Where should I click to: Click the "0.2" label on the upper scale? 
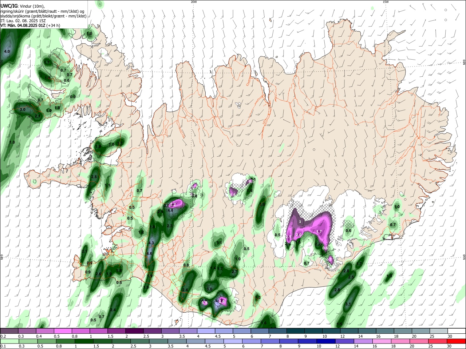click(x=3, y=336)
